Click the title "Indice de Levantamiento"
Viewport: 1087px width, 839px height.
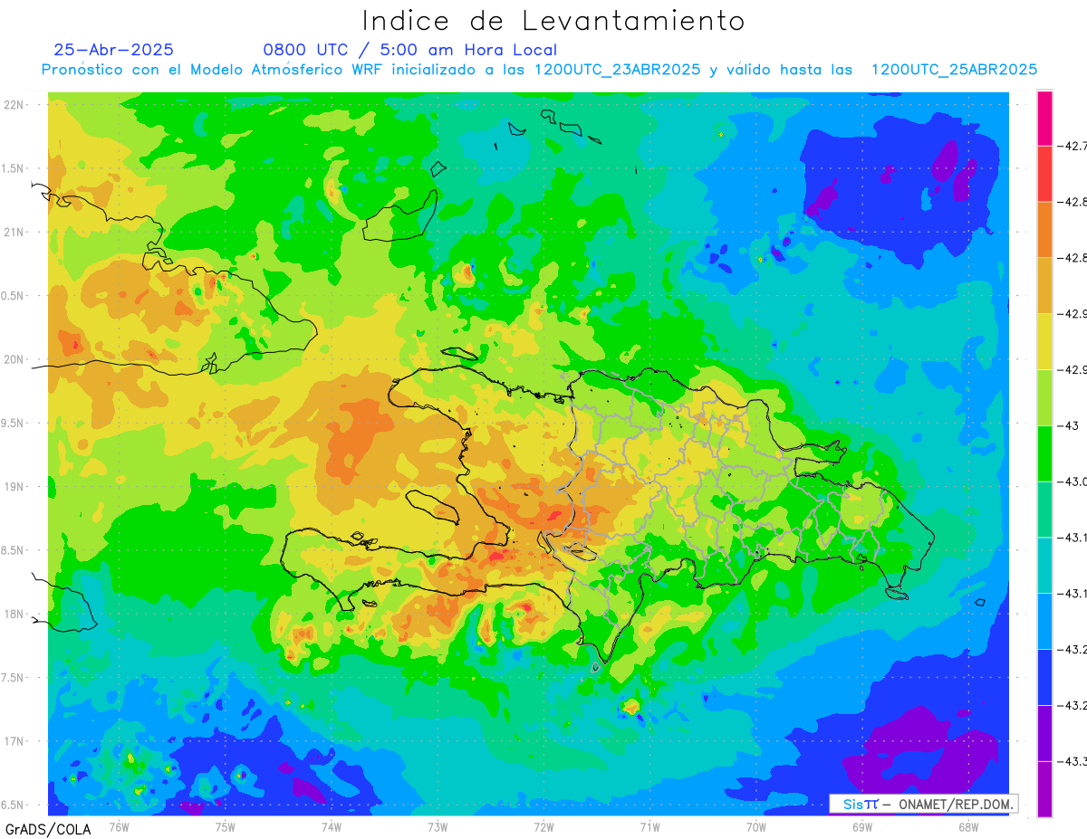[x=553, y=20]
